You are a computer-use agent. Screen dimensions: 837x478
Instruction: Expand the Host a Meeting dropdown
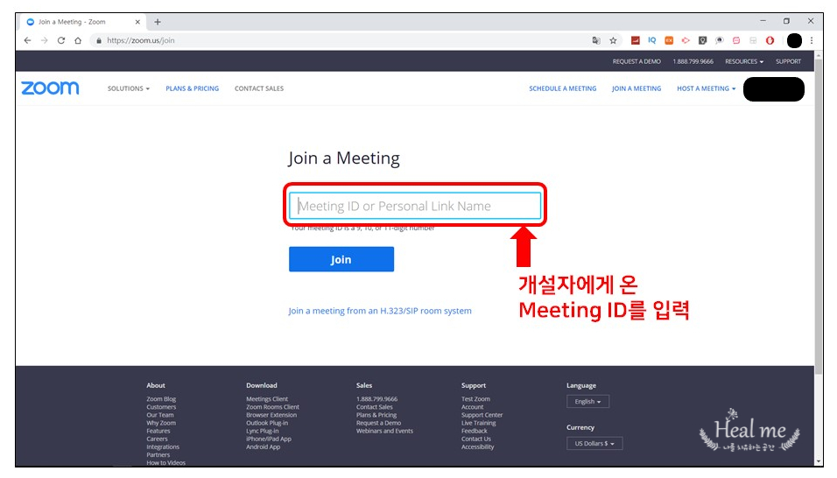[x=707, y=88]
